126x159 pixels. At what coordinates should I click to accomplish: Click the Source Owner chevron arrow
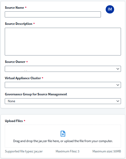point(118,69)
